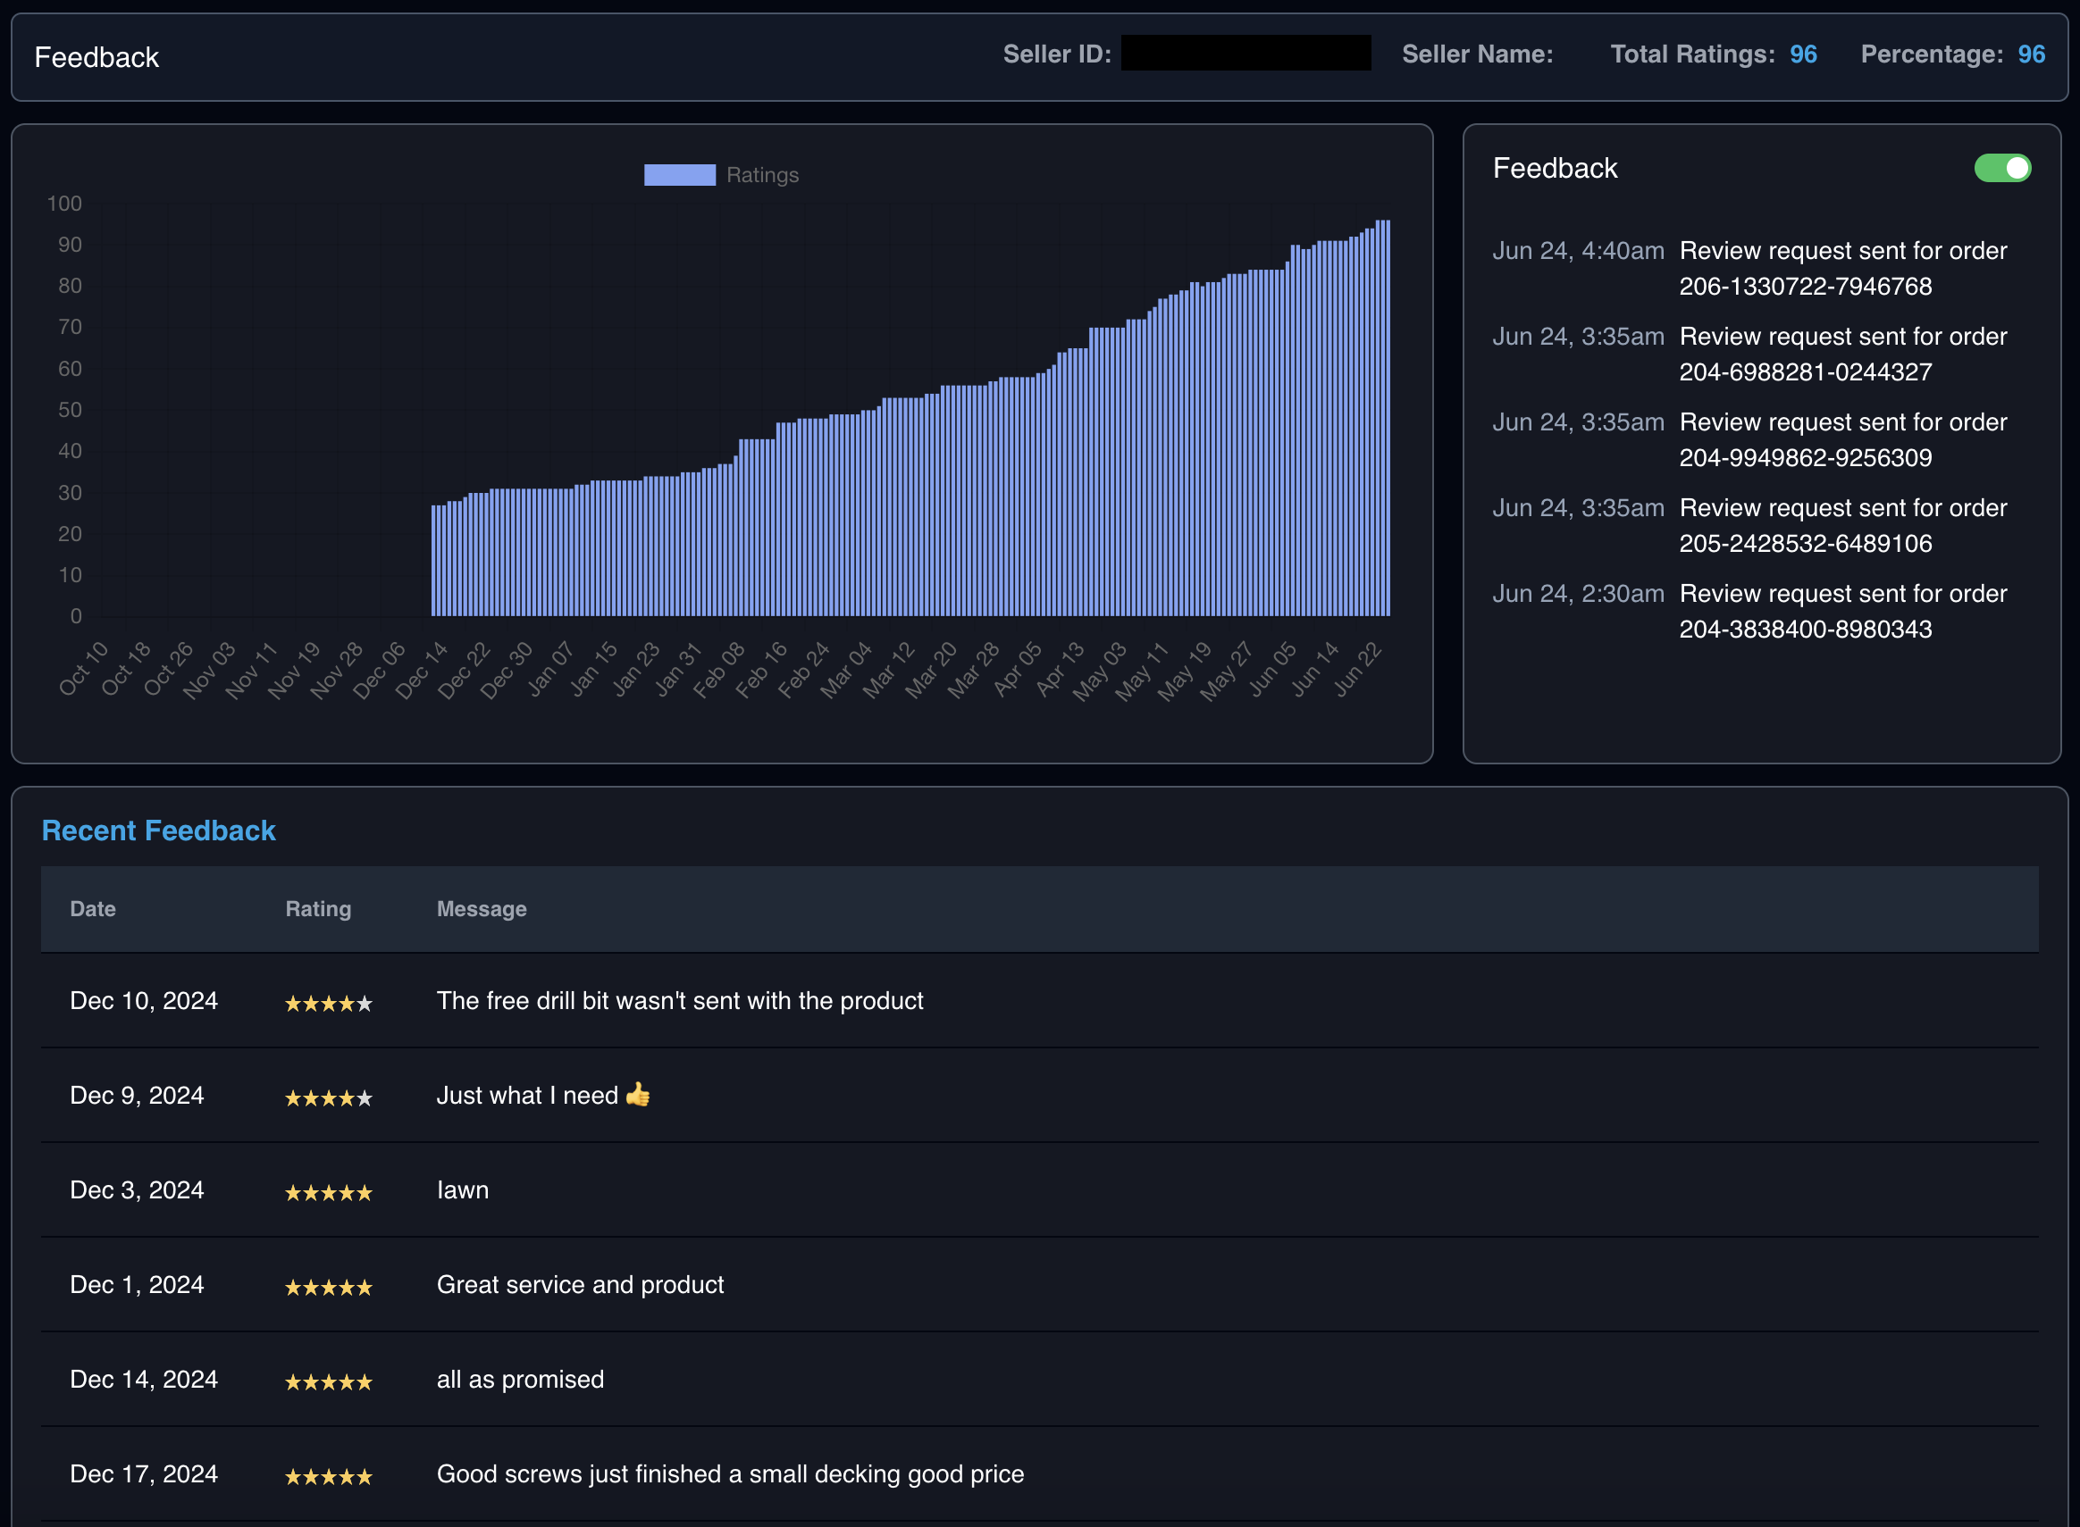Click the Recent Feedback heading
The width and height of the screenshot is (2080, 1527).
click(158, 830)
